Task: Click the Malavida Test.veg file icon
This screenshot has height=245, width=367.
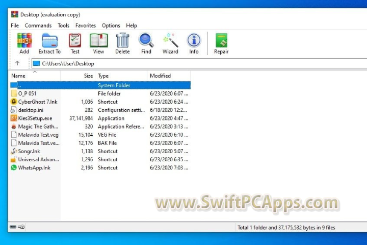Action: tap(14, 135)
